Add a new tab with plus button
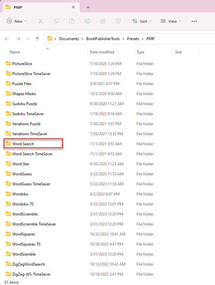215x285 pixels. 88,7
